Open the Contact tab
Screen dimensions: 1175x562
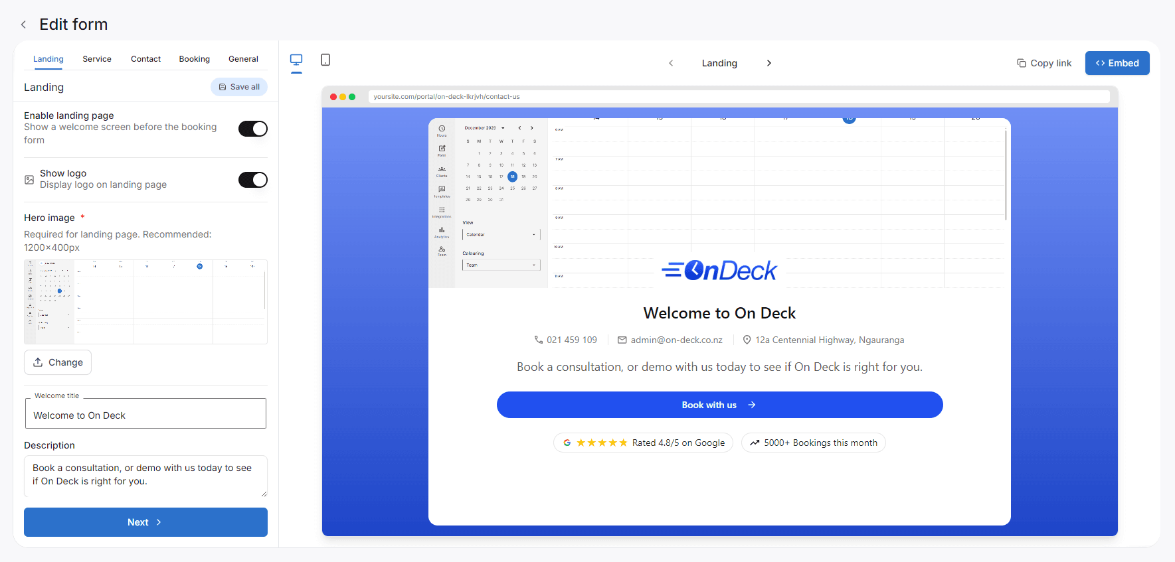point(145,59)
